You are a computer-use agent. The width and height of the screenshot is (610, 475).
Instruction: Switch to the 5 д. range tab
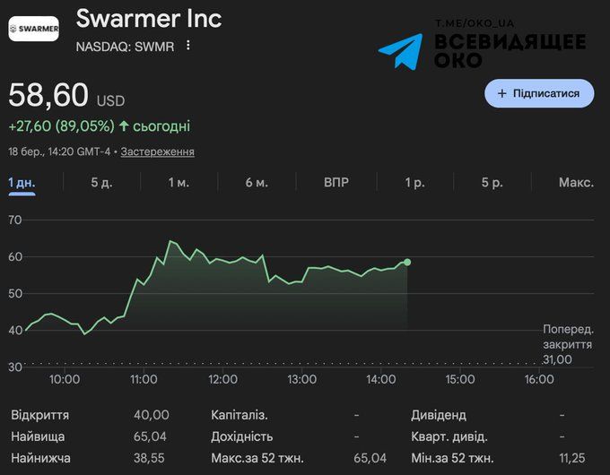(101, 182)
